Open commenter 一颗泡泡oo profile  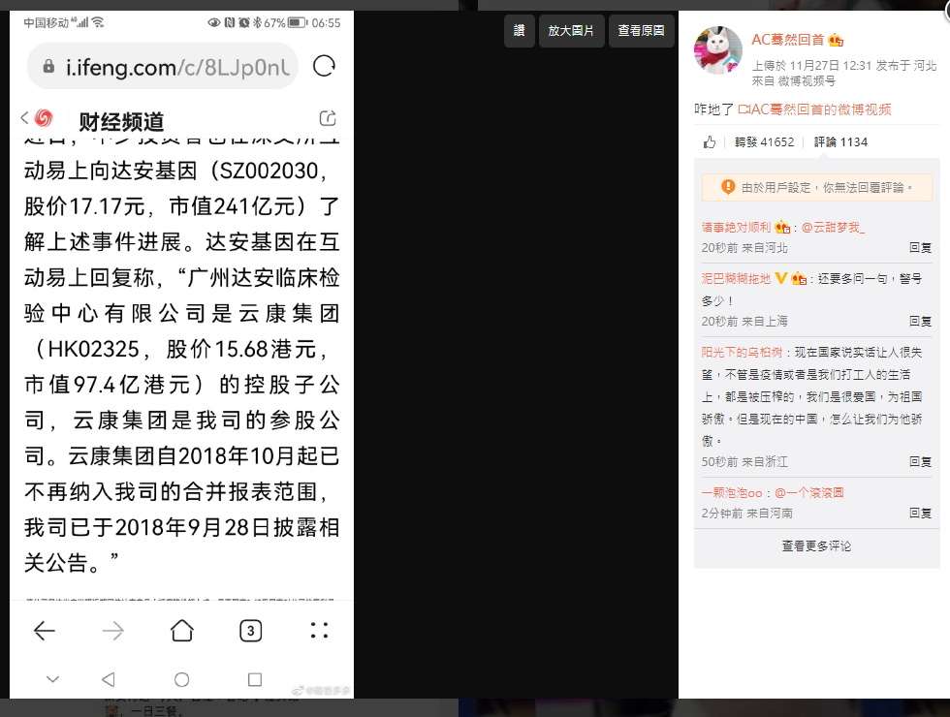coord(732,492)
